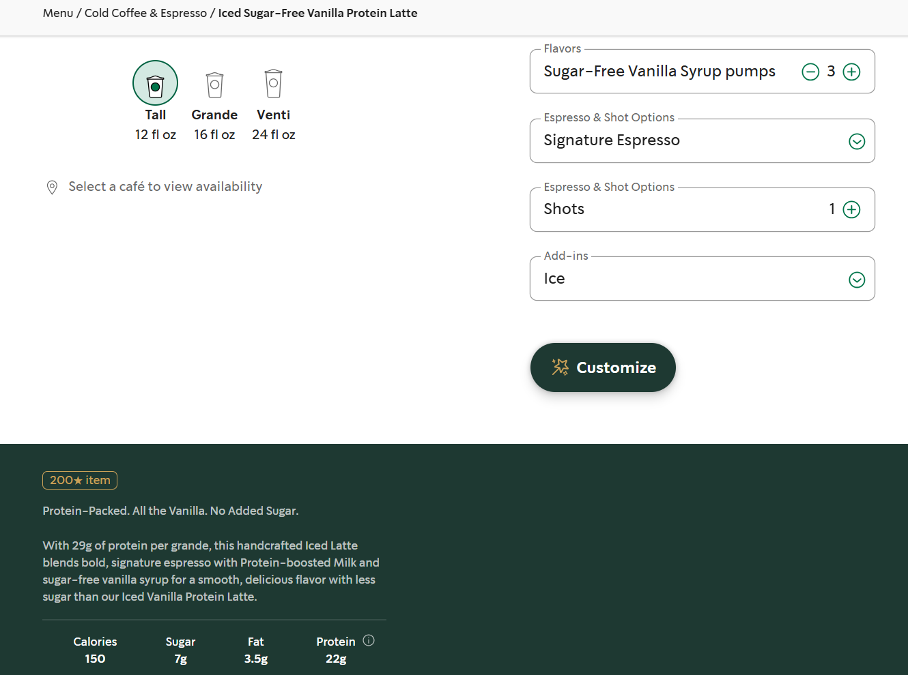908x675 pixels.
Task: Decrease Sugar-Free Vanilla Syrup pumps
Action: 810,72
